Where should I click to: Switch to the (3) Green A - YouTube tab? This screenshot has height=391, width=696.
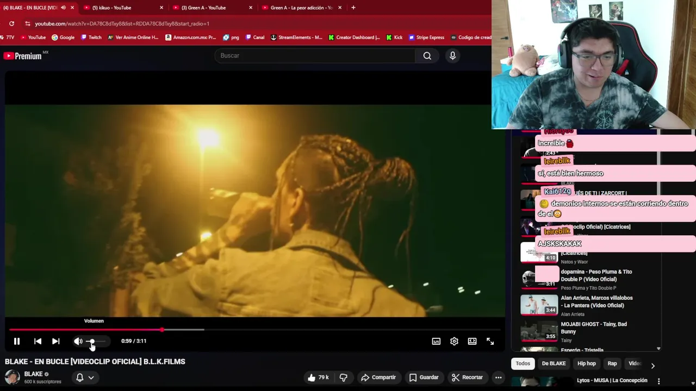pyautogui.click(x=203, y=8)
